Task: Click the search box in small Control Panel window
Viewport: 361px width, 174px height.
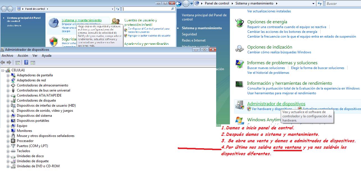Action: coord(149,9)
